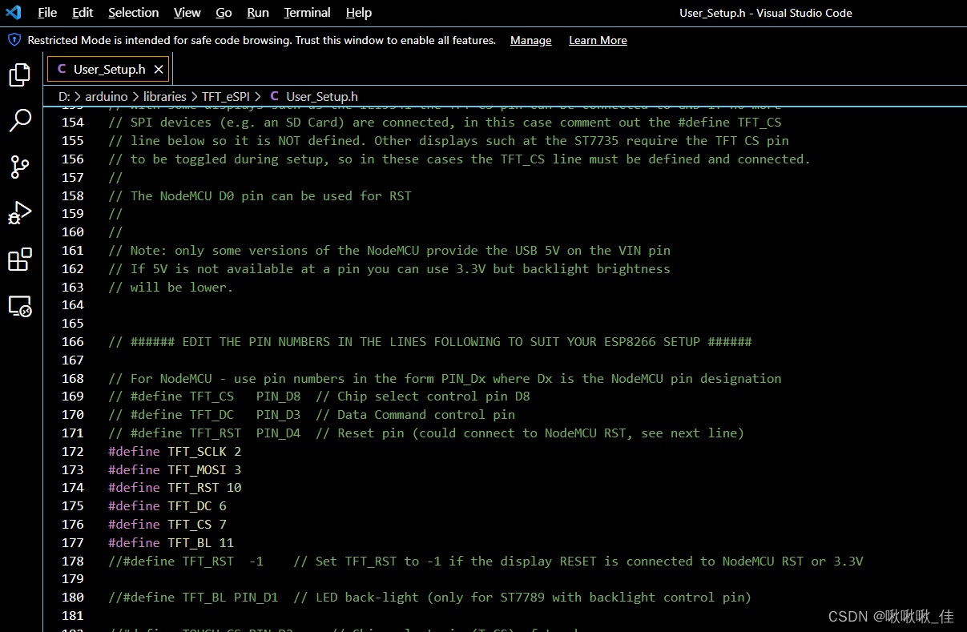
Task: Open the View menu
Action: [187, 13]
